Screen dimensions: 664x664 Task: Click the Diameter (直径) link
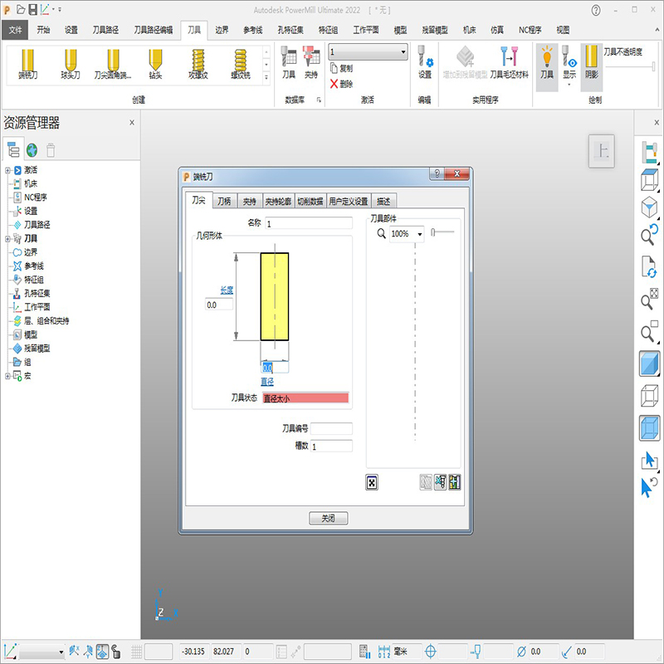[267, 382]
